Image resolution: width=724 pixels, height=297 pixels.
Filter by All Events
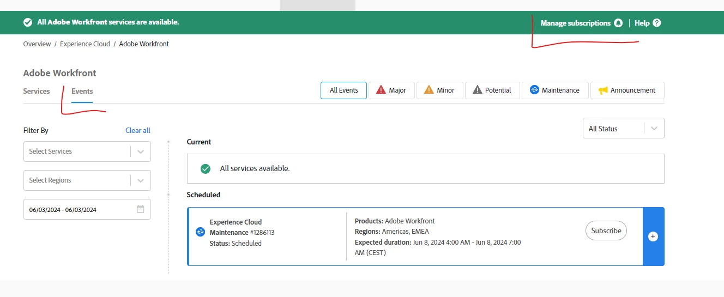tap(343, 90)
